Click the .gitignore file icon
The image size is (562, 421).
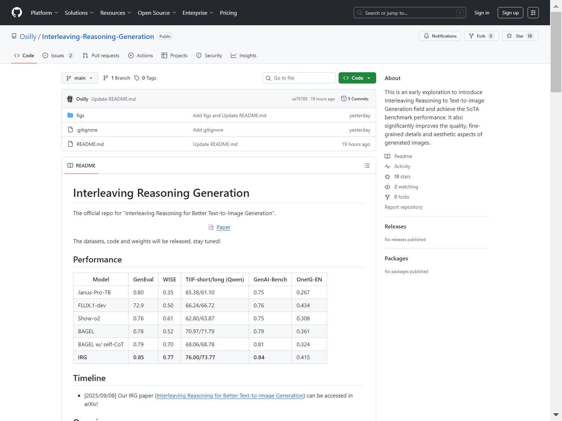(70, 130)
